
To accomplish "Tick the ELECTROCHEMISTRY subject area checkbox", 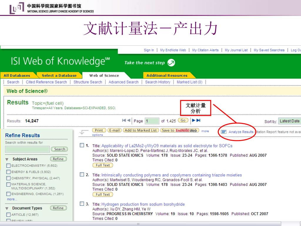I will click(x=9, y=165).
